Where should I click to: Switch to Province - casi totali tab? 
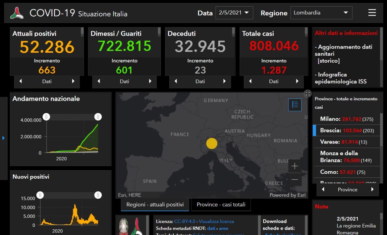click(x=221, y=205)
